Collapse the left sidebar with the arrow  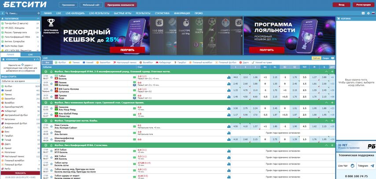[x=2, y=14]
